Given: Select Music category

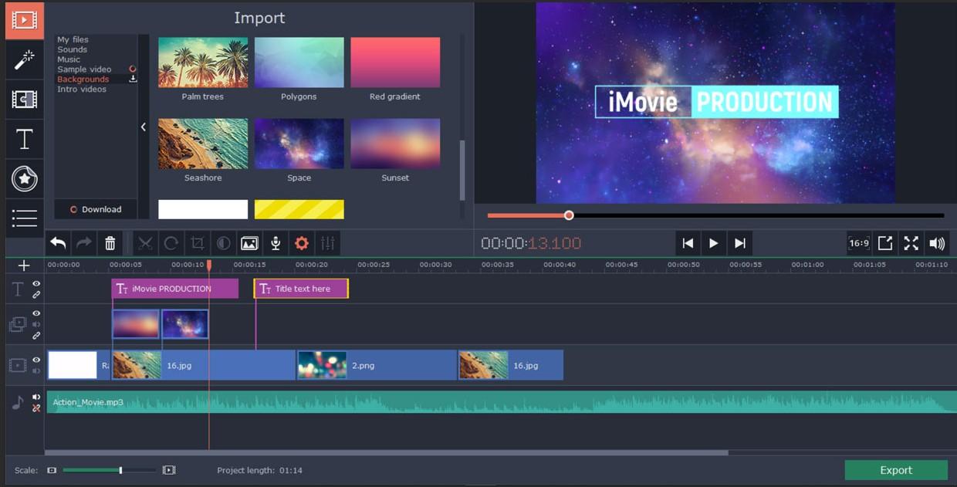Looking at the screenshot, I should point(69,59).
